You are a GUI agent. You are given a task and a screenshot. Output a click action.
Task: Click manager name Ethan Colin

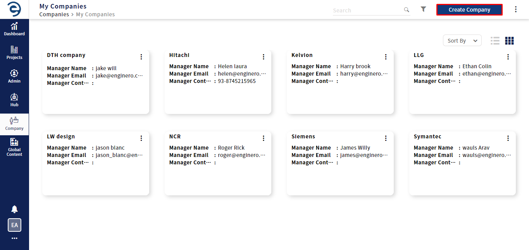pos(477,66)
